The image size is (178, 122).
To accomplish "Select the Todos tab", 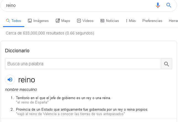I will pos(14,21).
